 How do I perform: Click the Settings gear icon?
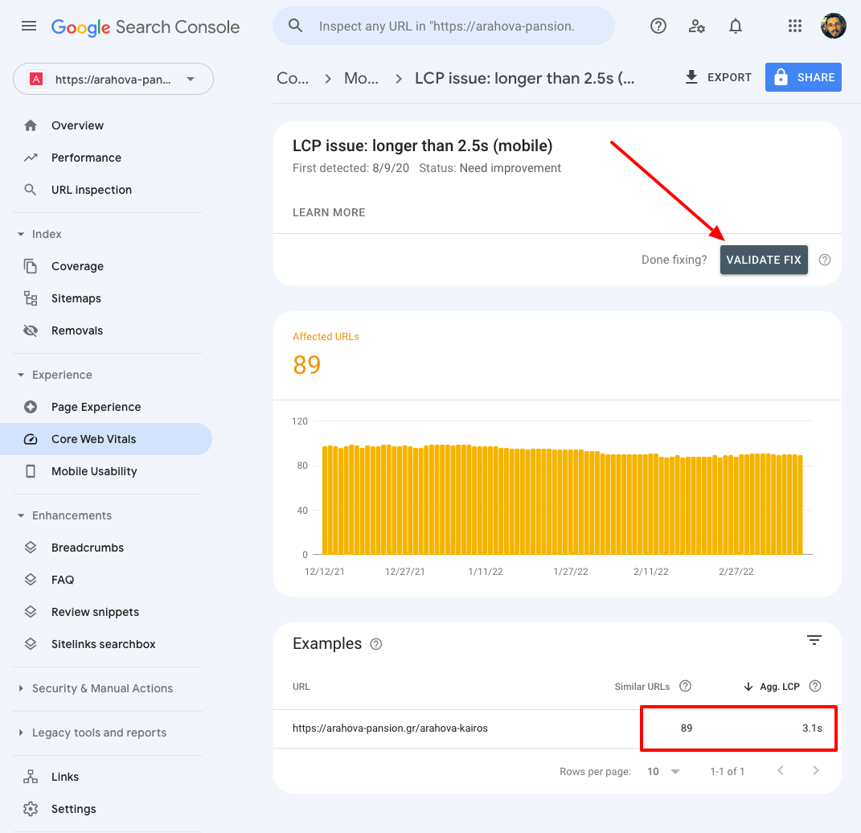click(31, 809)
